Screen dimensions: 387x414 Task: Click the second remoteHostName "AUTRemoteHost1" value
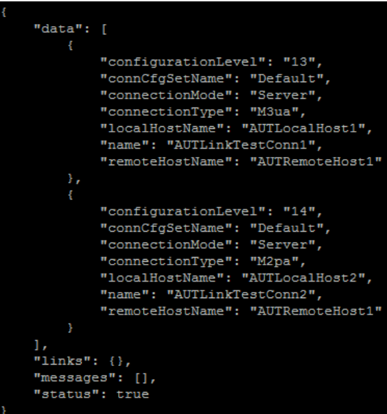pyautogui.click(x=316, y=311)
